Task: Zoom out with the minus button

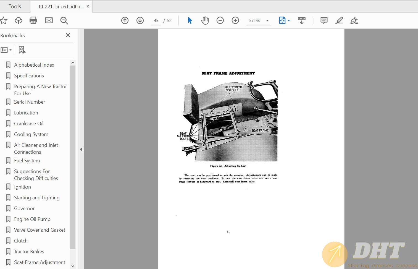Action: coord(220,20)
